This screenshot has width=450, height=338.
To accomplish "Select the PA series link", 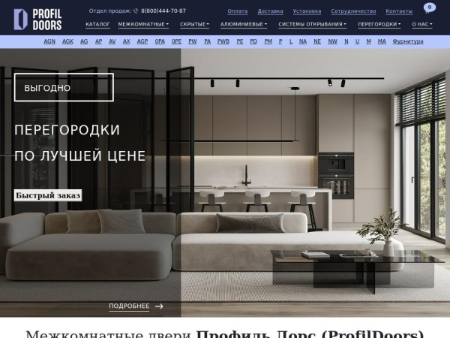I will click(207, 41).
